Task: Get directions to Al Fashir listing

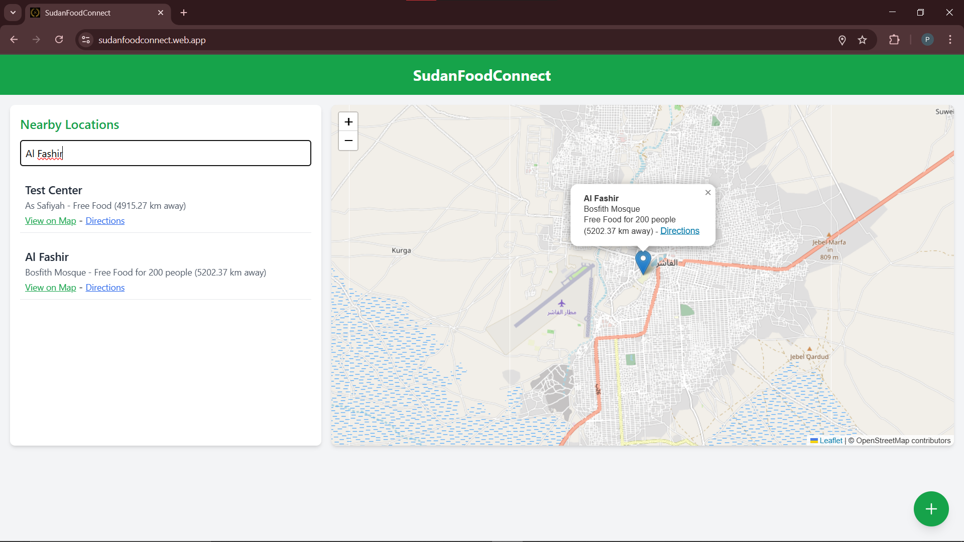Action: [x=105, y=288]
